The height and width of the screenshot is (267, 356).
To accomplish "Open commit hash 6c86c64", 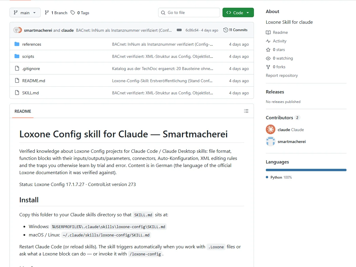I will click(x=192, y=30).
